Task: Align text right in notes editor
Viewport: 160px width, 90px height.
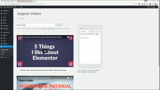Action: click(x=86, y=34)
